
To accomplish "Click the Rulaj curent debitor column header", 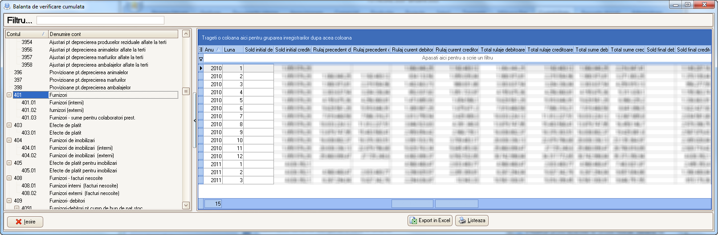I will tap(412, 50).
